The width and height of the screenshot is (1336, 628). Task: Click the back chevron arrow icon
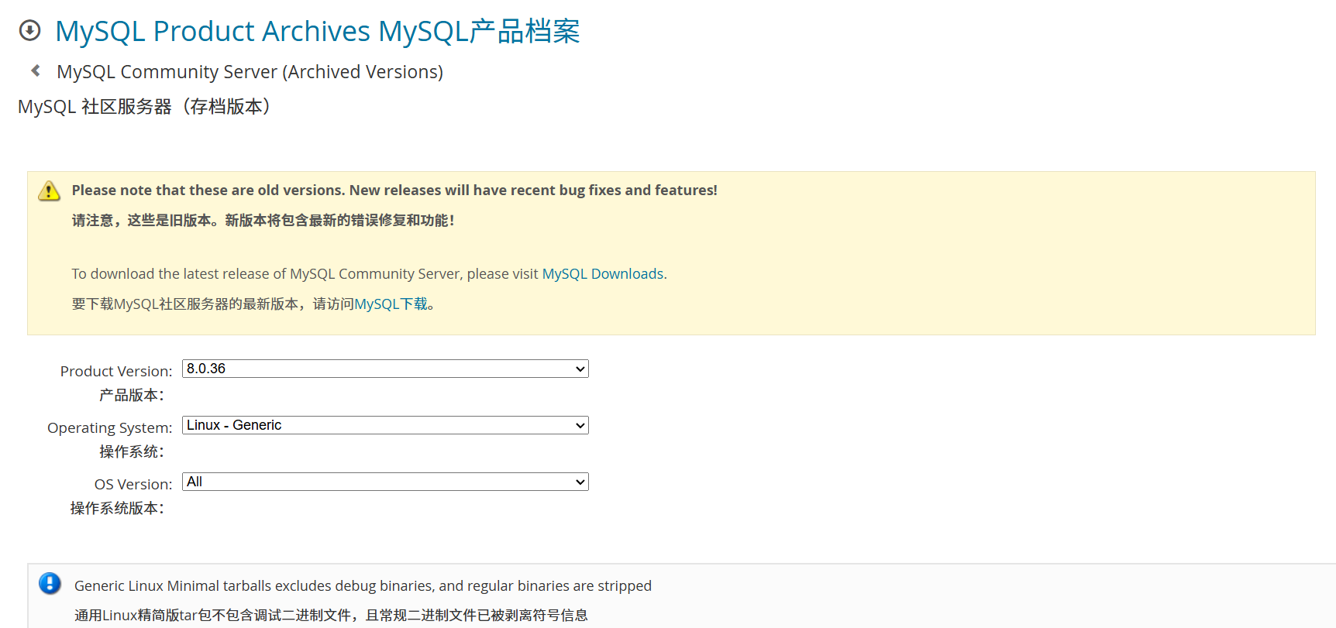click(36, 71)
